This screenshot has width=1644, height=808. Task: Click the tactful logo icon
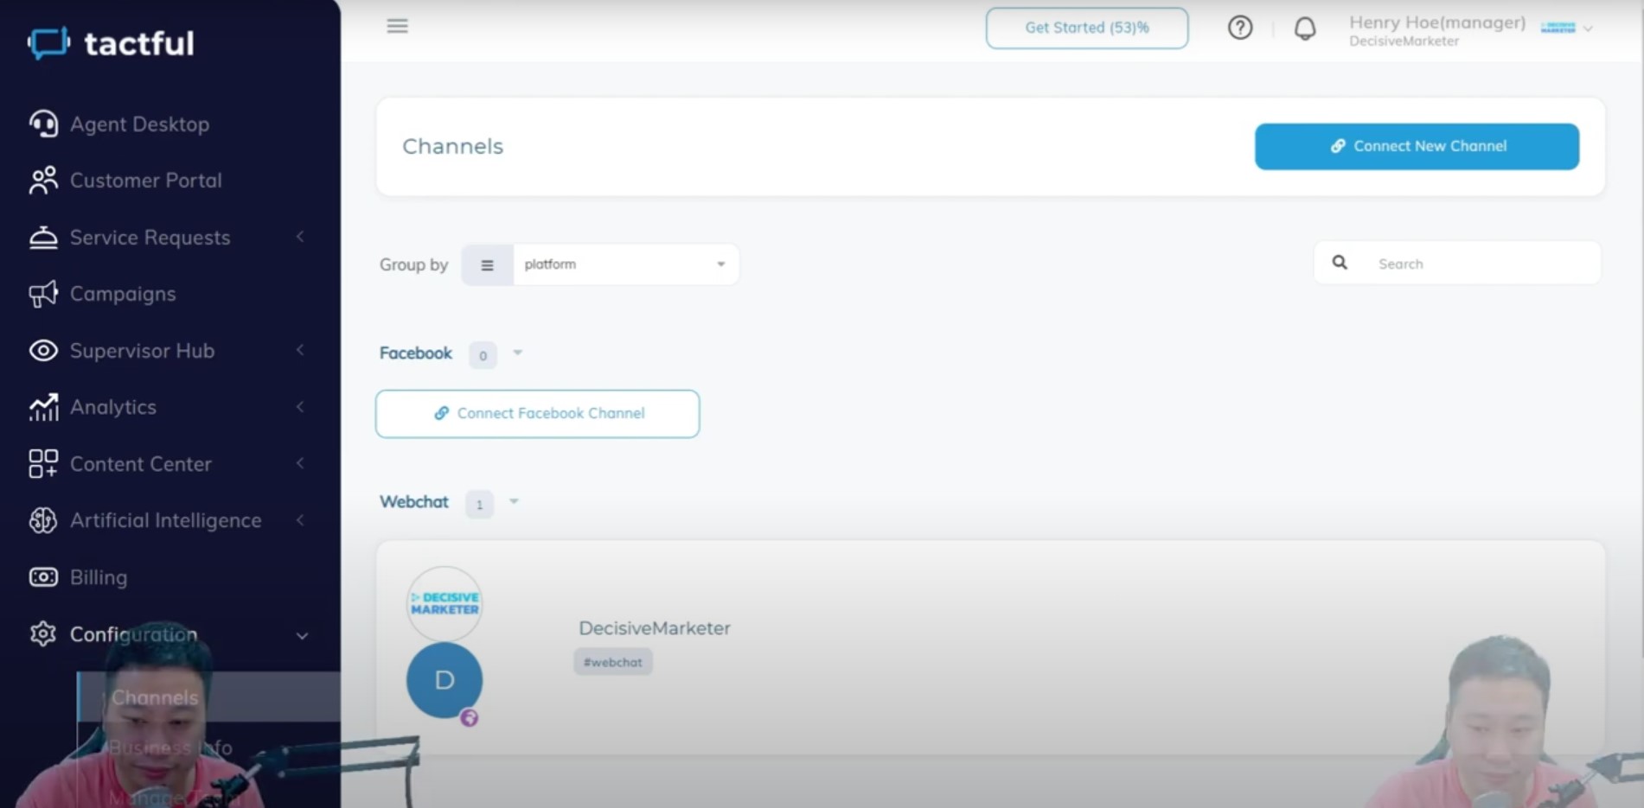point(48,42)
